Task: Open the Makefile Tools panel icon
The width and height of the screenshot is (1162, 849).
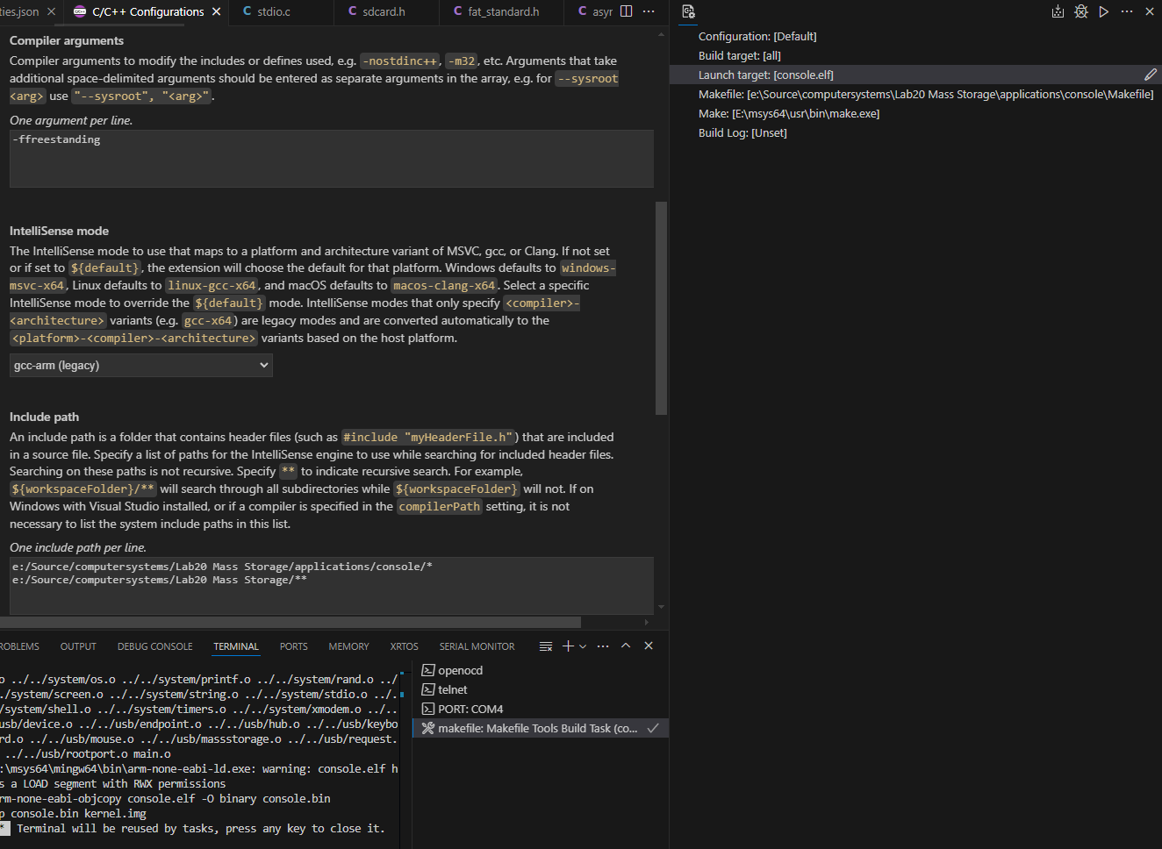Action: click(x=688, y=11)
